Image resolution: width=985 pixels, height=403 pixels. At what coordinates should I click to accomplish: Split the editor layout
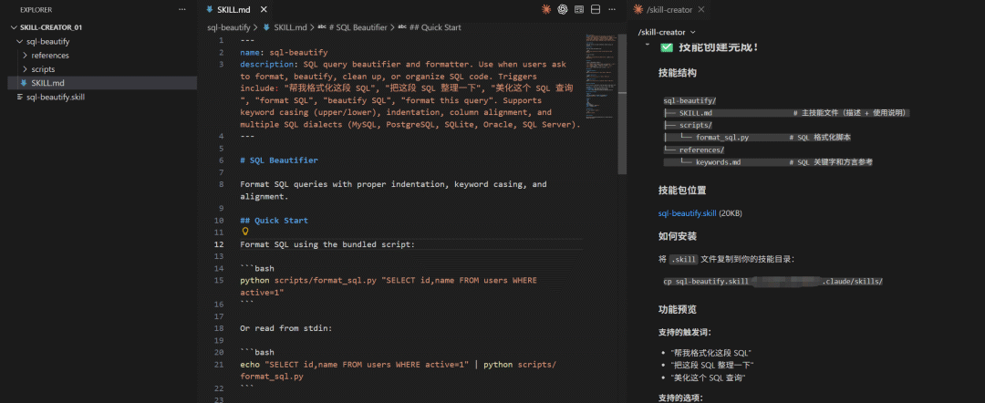click(596, 9)
